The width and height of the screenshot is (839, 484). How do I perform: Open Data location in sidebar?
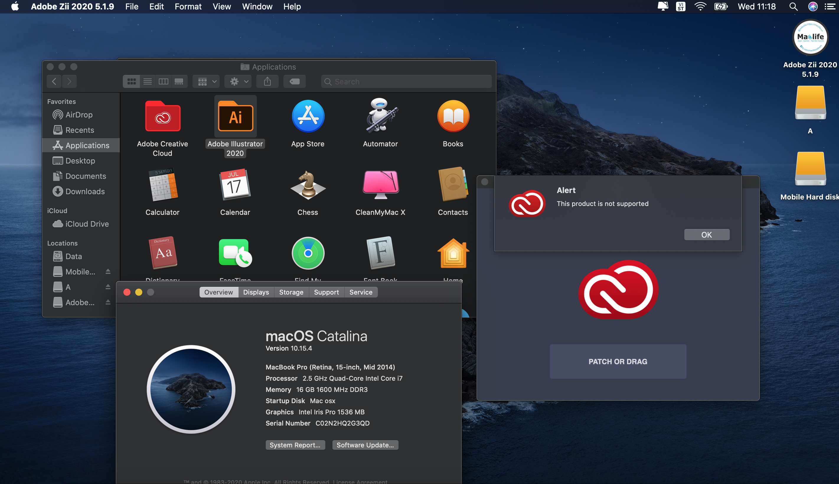pyautogui.click(x=81, y=256)
